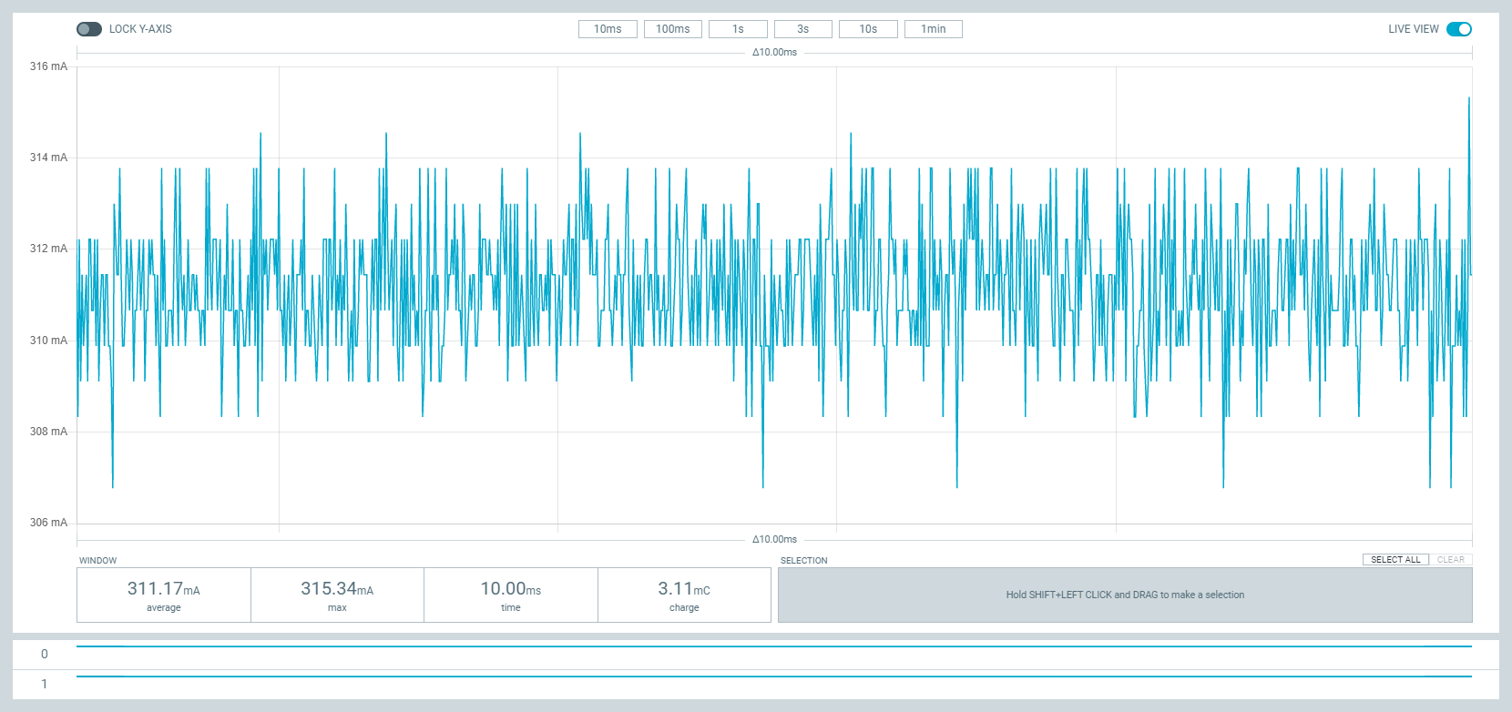Screen dimensions: 1512x712
Task: Choose the 3s time span
Action: pyautogui.click(x=803, y=29)
